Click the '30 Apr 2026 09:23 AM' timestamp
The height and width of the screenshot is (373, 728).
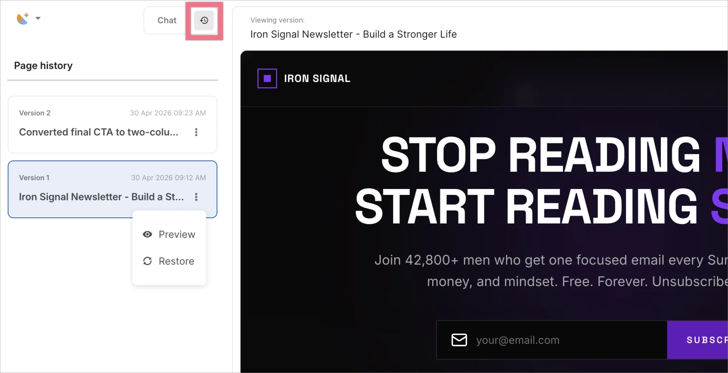(x=168, y=113)
